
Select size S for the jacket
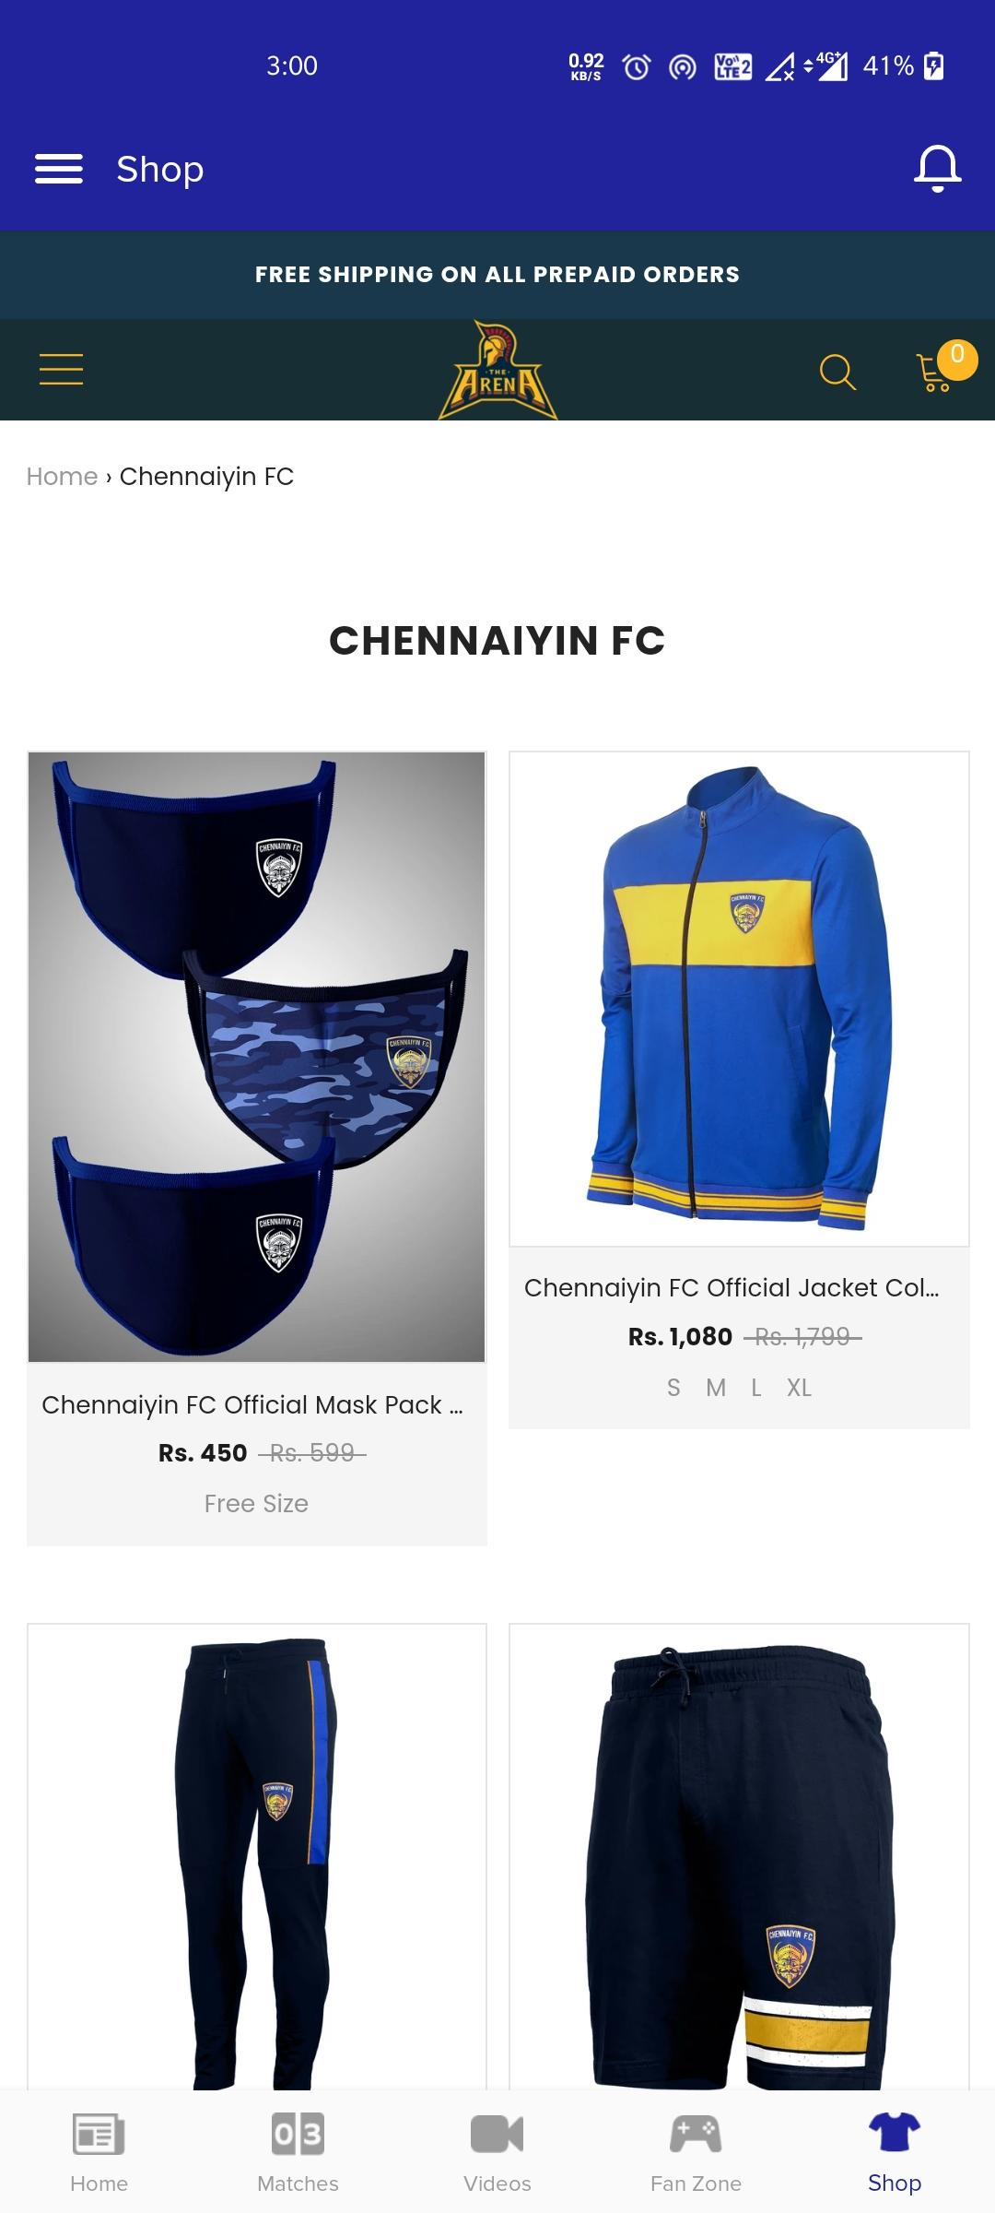pos(673,1388)
